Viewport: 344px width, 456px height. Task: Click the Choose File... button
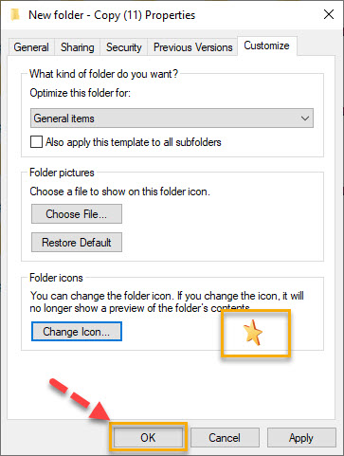[x=77, y=214]
